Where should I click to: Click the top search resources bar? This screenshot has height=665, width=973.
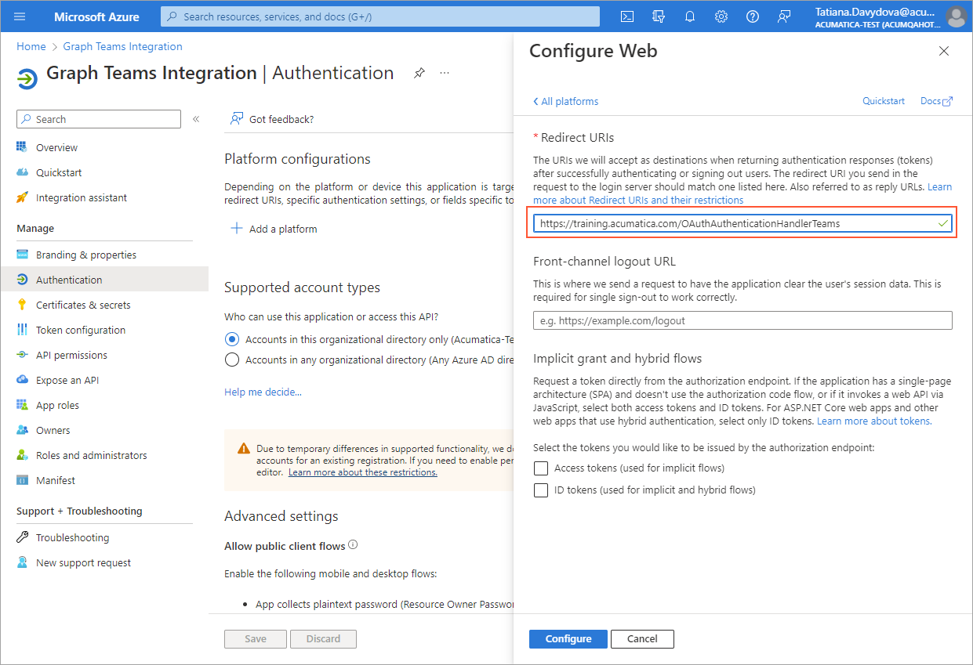pos(380,16)
